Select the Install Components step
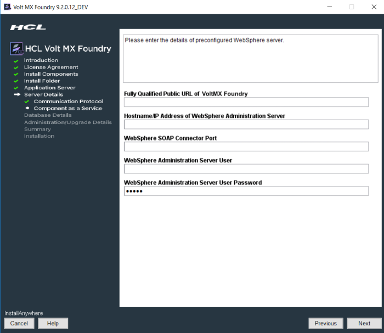 coord(51,74)
